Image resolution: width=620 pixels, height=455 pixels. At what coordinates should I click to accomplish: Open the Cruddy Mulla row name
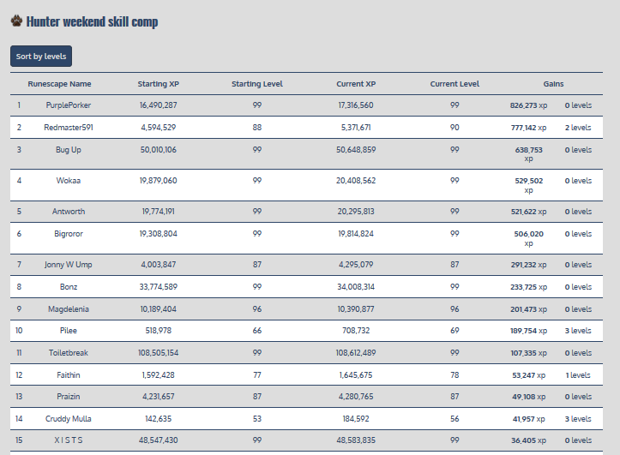[69, 419]
